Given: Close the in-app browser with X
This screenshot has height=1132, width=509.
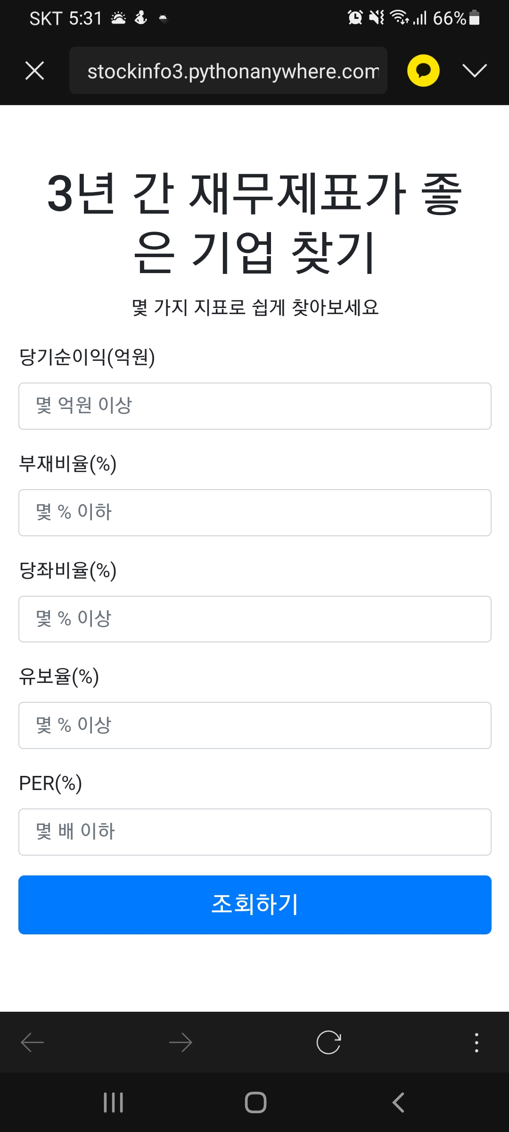Looking at the screenshot, I should pos(34,71).
